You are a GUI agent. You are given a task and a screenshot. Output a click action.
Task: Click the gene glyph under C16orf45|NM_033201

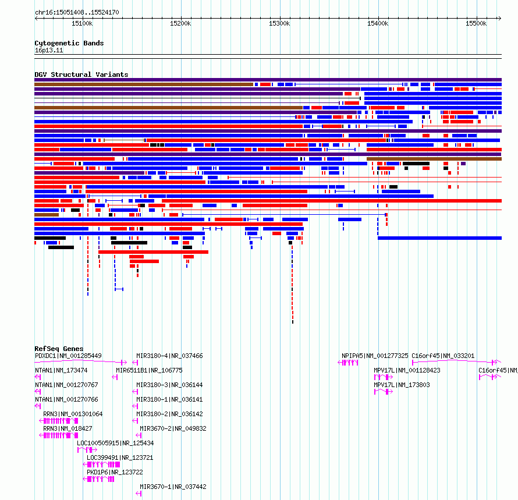tap(456, 362)
